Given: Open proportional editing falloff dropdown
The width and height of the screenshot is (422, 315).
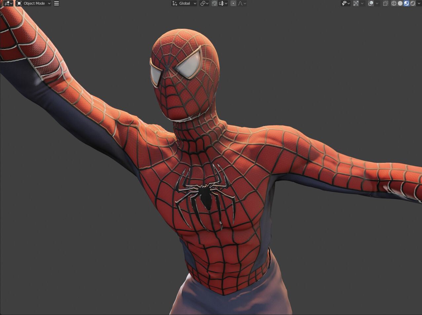Looking at the screenshot, I should click(242, 3).
